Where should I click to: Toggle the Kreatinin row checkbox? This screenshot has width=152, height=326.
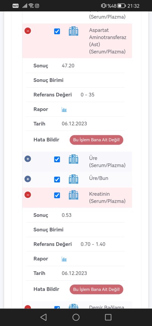click(57, 195)
